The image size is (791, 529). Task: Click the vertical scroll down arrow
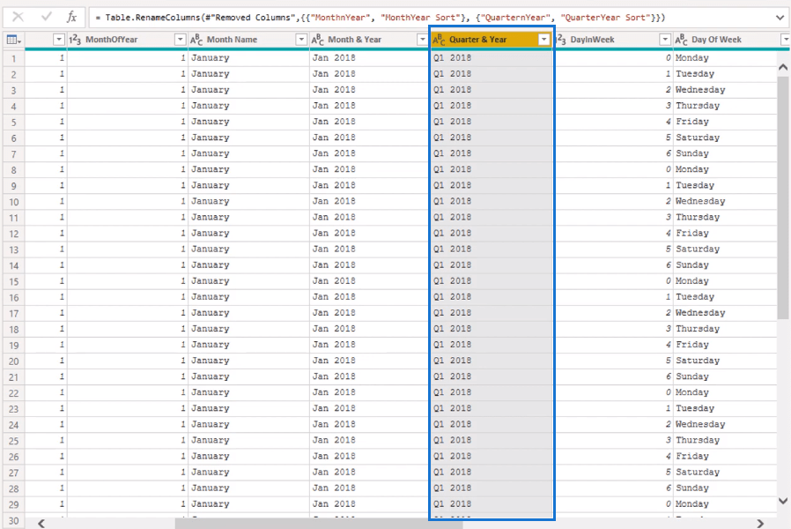[783, 501]
